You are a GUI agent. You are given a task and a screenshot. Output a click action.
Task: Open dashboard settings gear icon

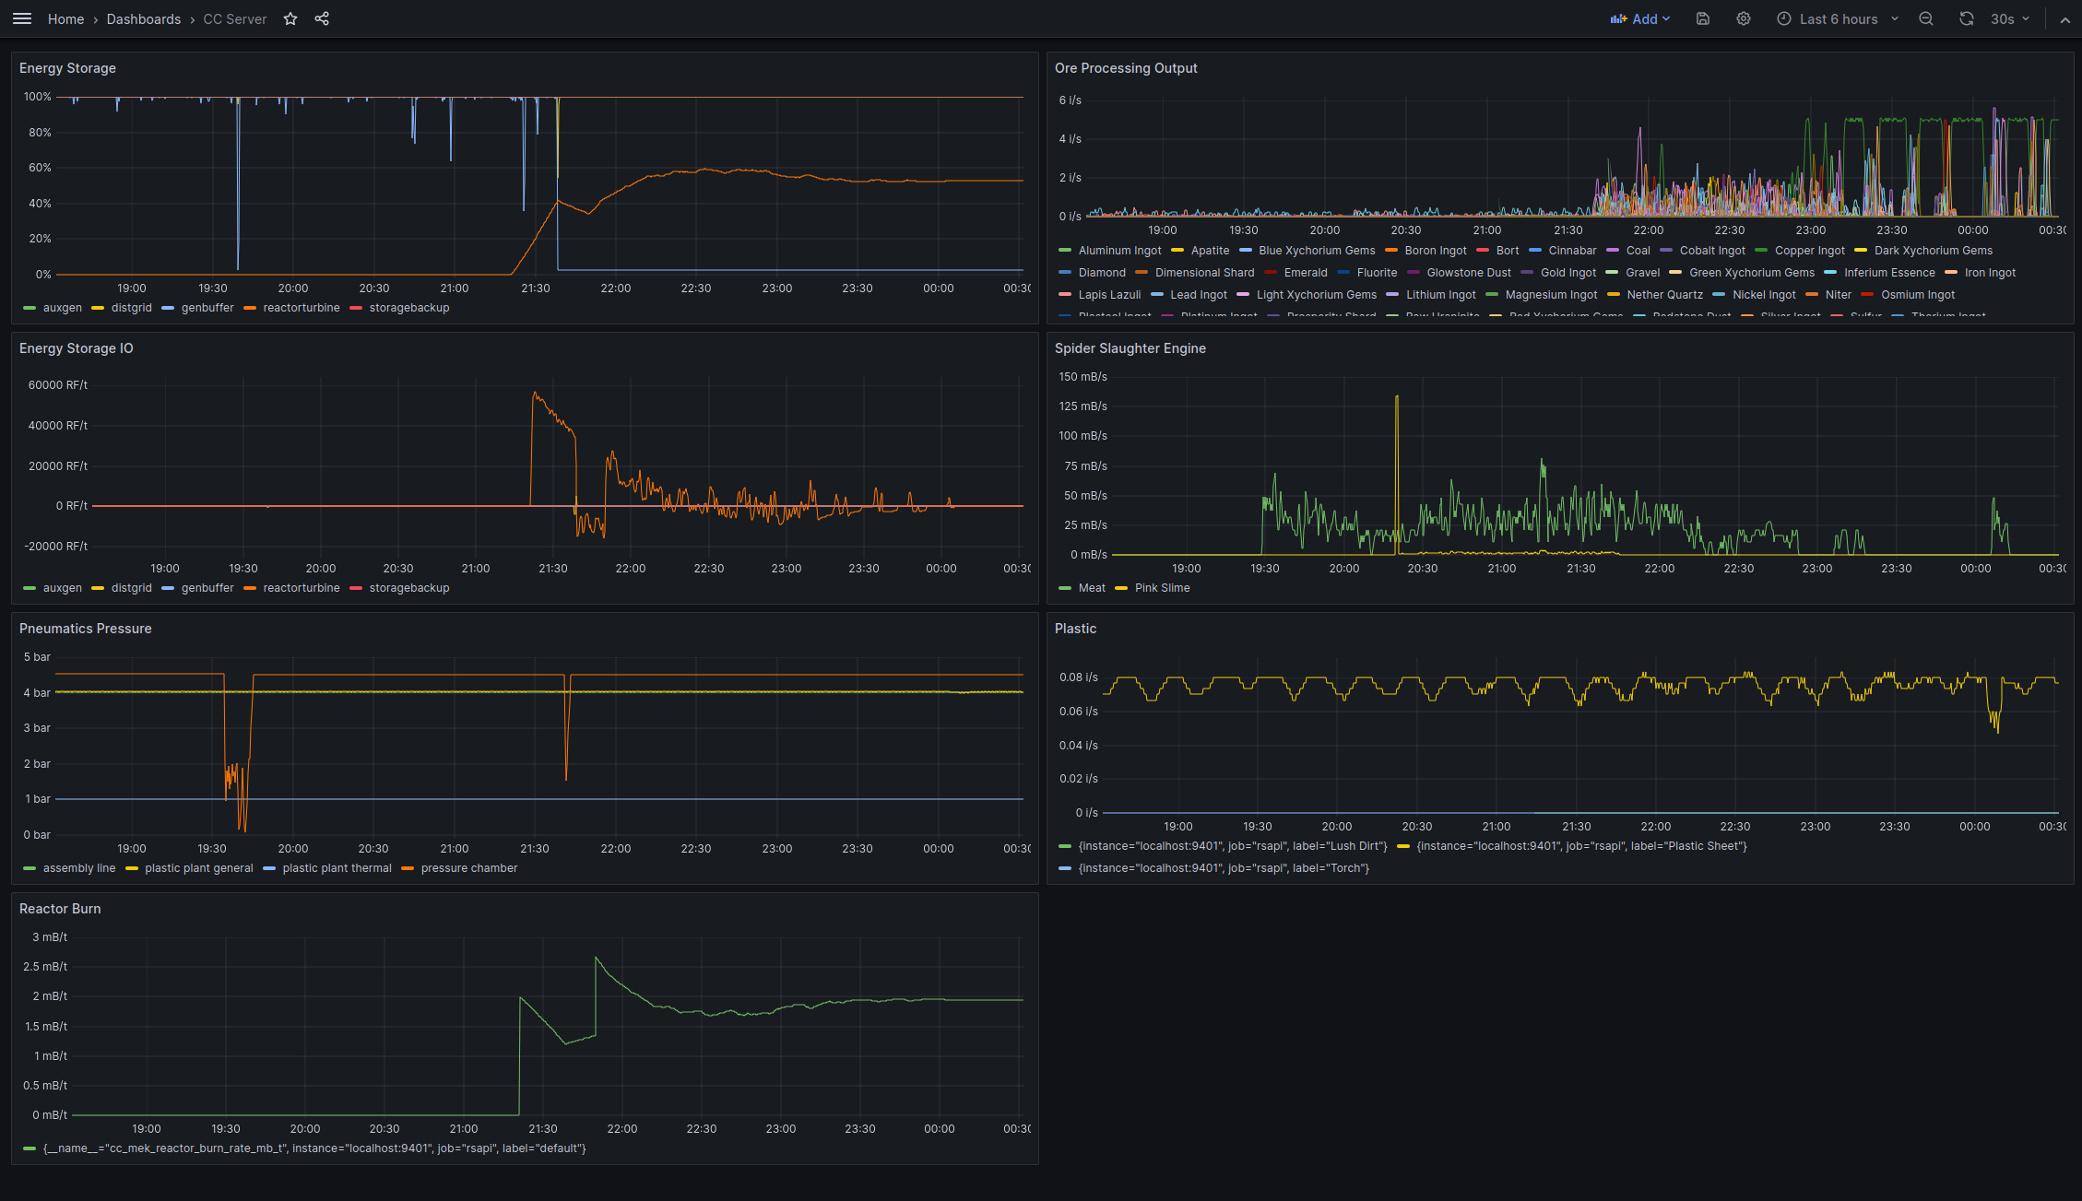click(1744, 18)
